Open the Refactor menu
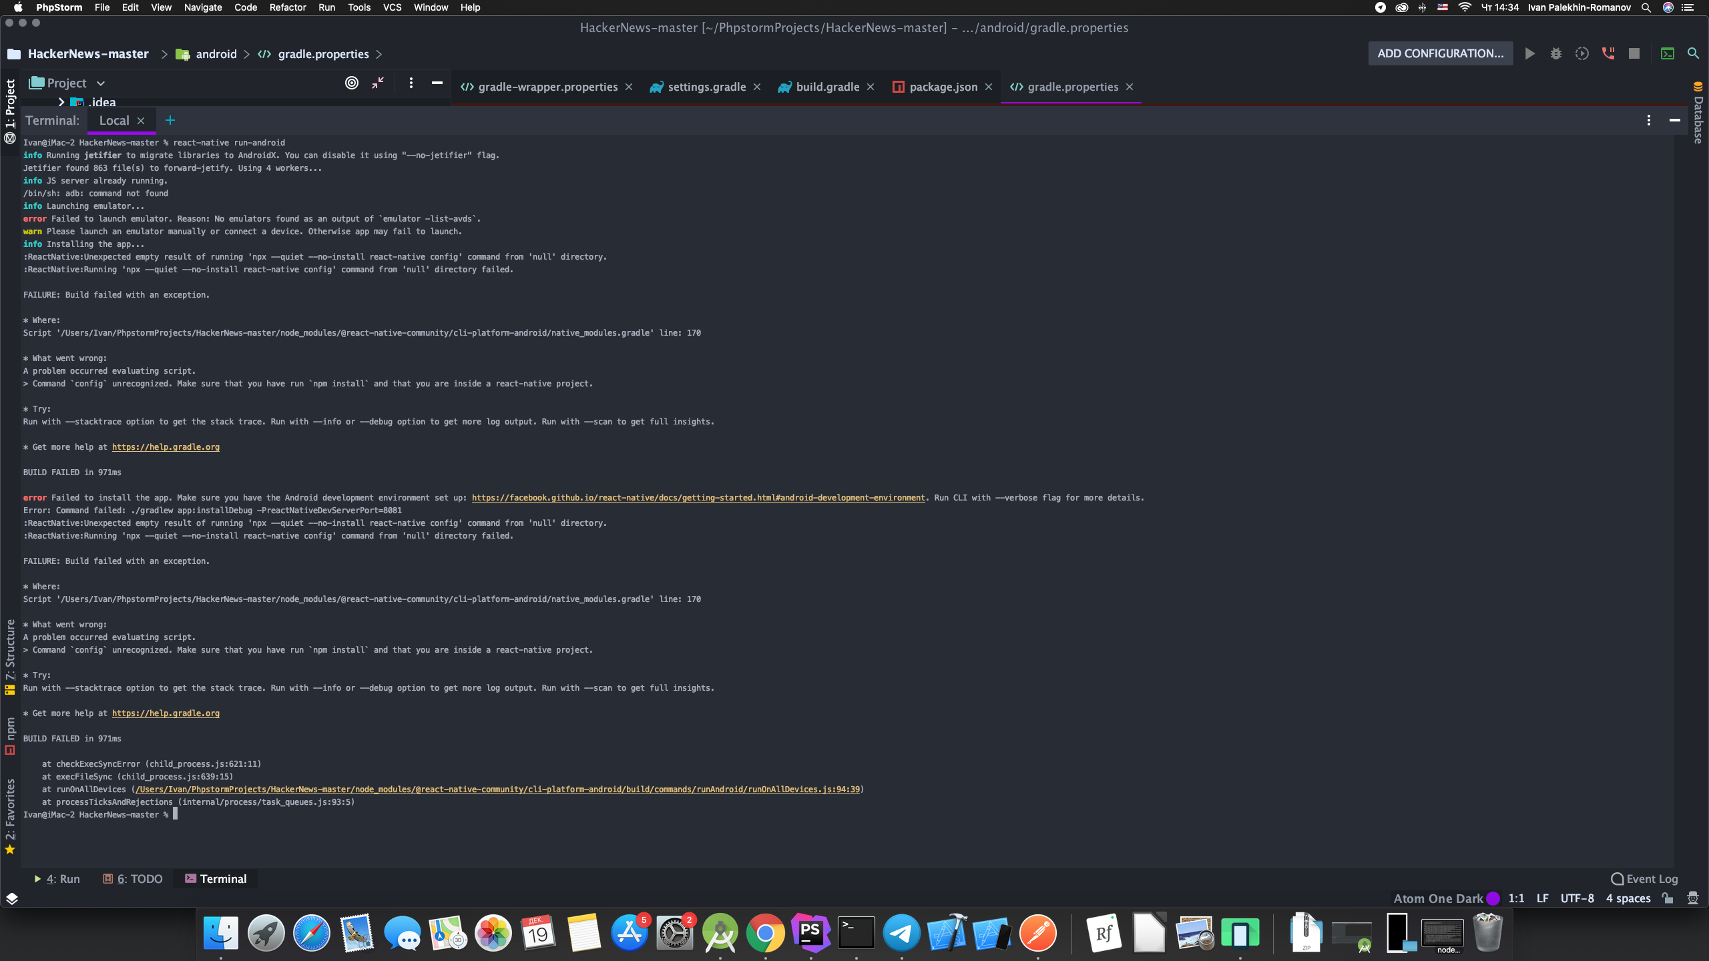 [x=287, y=7]
